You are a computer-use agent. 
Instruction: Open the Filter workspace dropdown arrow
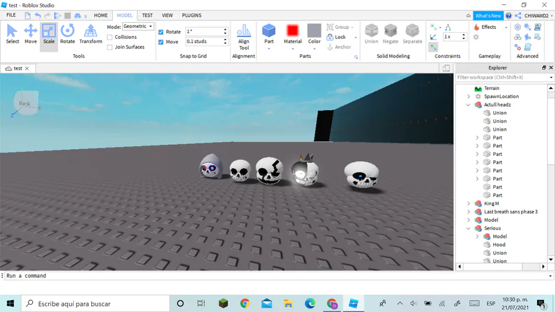coord(551,78)
